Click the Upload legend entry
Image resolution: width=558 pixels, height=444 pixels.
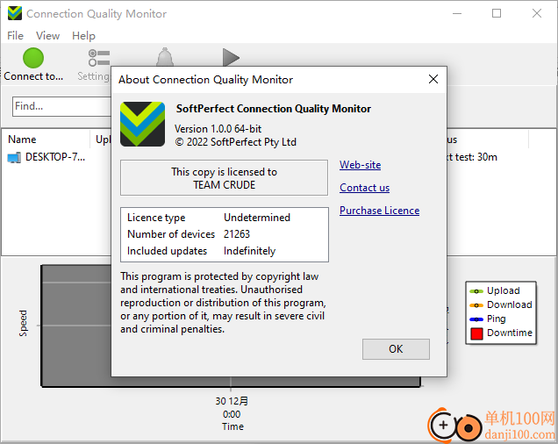click(x=494, y=291)
